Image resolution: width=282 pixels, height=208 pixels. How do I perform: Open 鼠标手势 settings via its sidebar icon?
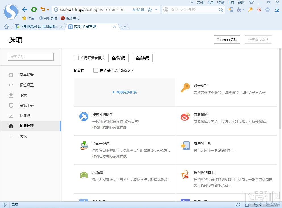11,105
